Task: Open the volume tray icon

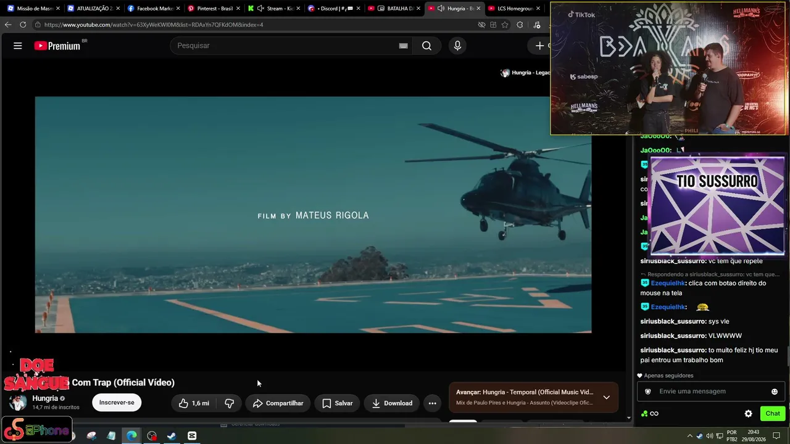Action: point(709,436)
